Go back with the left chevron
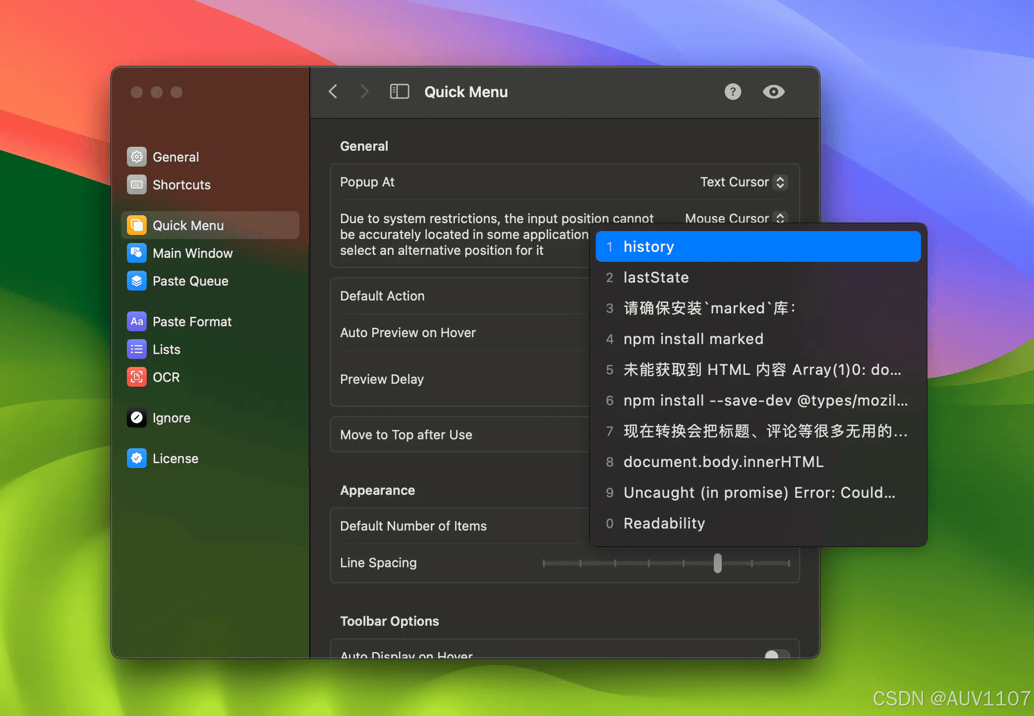Screen dimensions: 1034x716 (333, 92)
